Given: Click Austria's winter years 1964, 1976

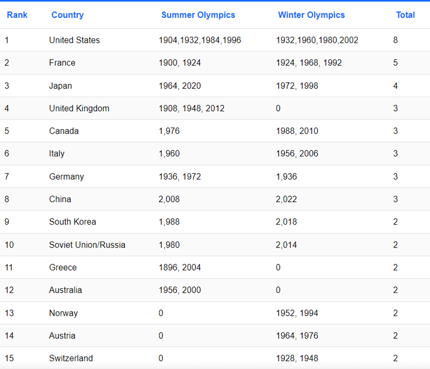Looking at the screenshot, I should coord(297,336).
